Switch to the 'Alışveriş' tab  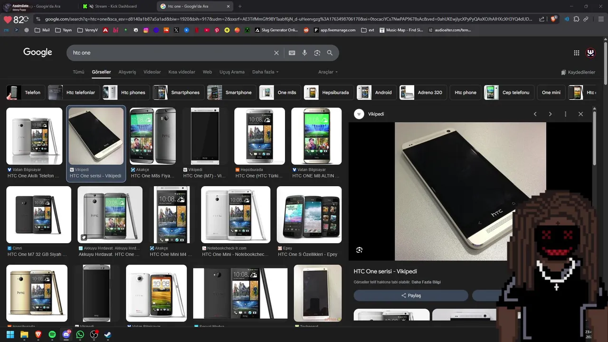[127, 72]
